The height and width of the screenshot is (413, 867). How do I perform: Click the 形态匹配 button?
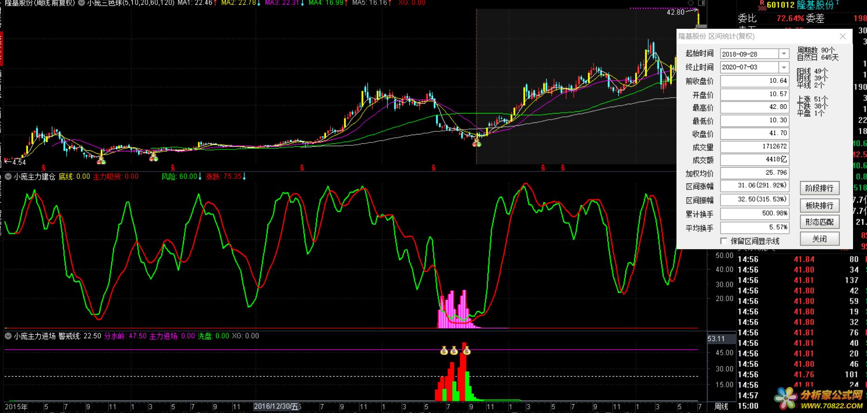(820, 222)
